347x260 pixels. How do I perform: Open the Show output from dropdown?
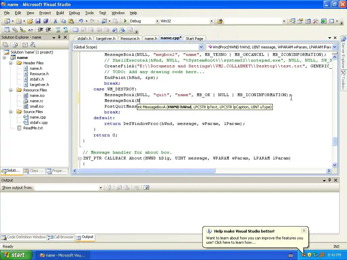pos(101,188)
